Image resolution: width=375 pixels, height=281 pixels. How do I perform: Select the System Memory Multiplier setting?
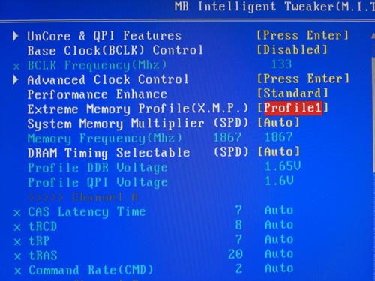click(x=115, y=124)
